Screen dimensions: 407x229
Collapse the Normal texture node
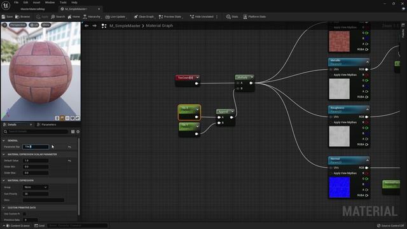(x=368, y=160)
